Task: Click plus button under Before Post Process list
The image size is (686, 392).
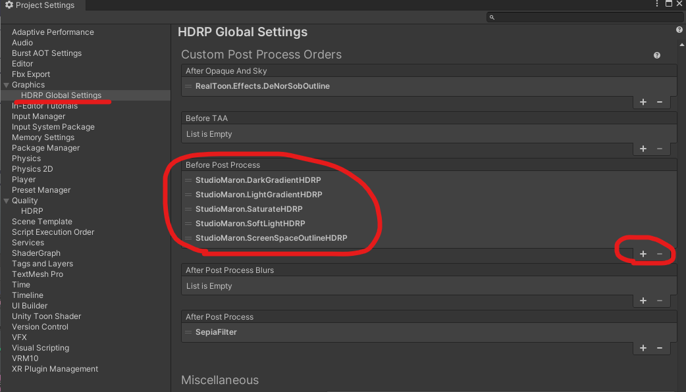Action: pyautogui.click(x=643, y=254)
